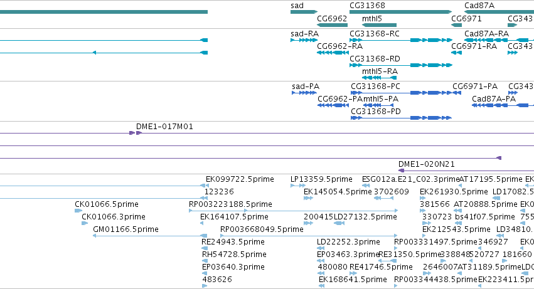Click BAC clone DME1-020N21
Screen dimensions: 534x289
pos(426,164)
